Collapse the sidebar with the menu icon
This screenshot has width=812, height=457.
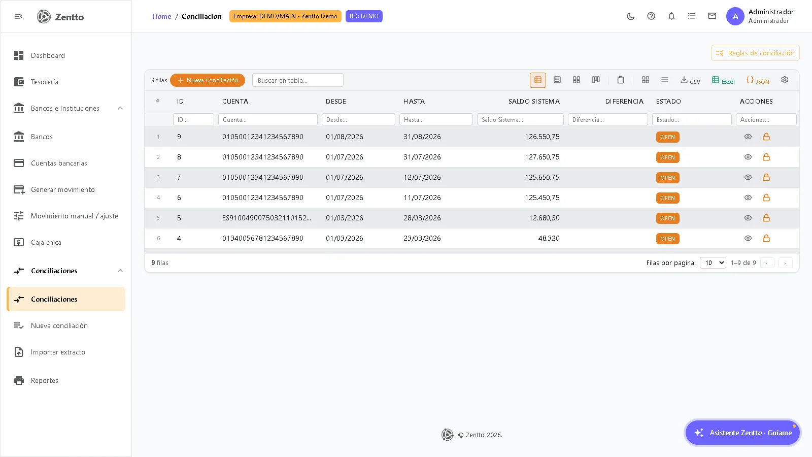click(19, 16)
